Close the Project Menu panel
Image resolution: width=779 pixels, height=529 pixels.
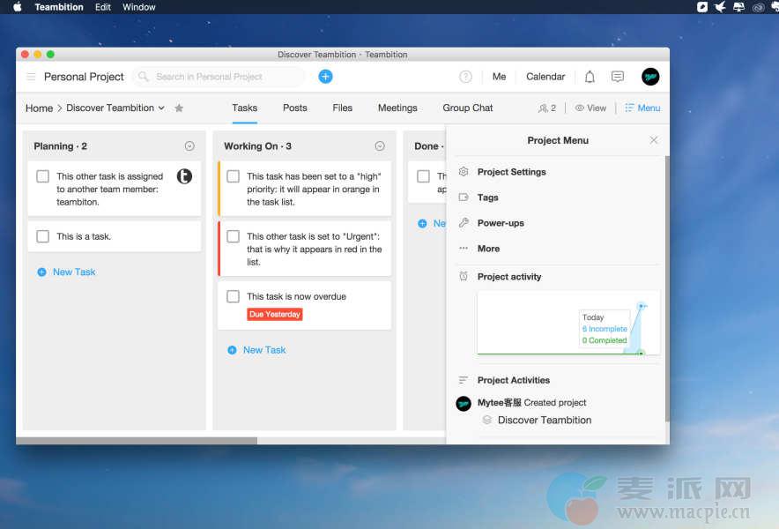click(x=653, y=140)
